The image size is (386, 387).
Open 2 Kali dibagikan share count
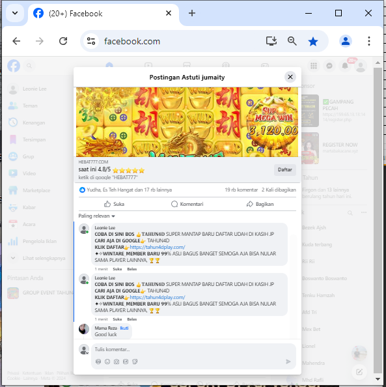coord(279,190)
